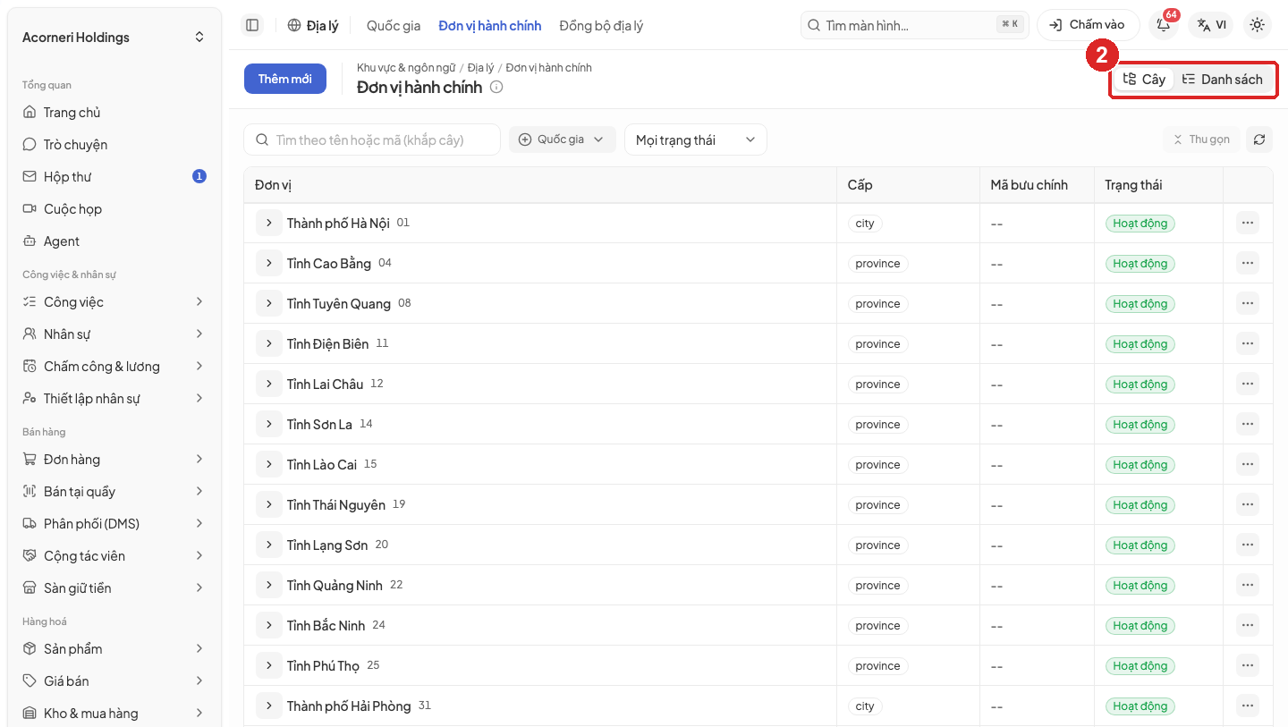Open the Địa lý module menu
Viewport: 1288px width, 727px height.
pos(313,26)
